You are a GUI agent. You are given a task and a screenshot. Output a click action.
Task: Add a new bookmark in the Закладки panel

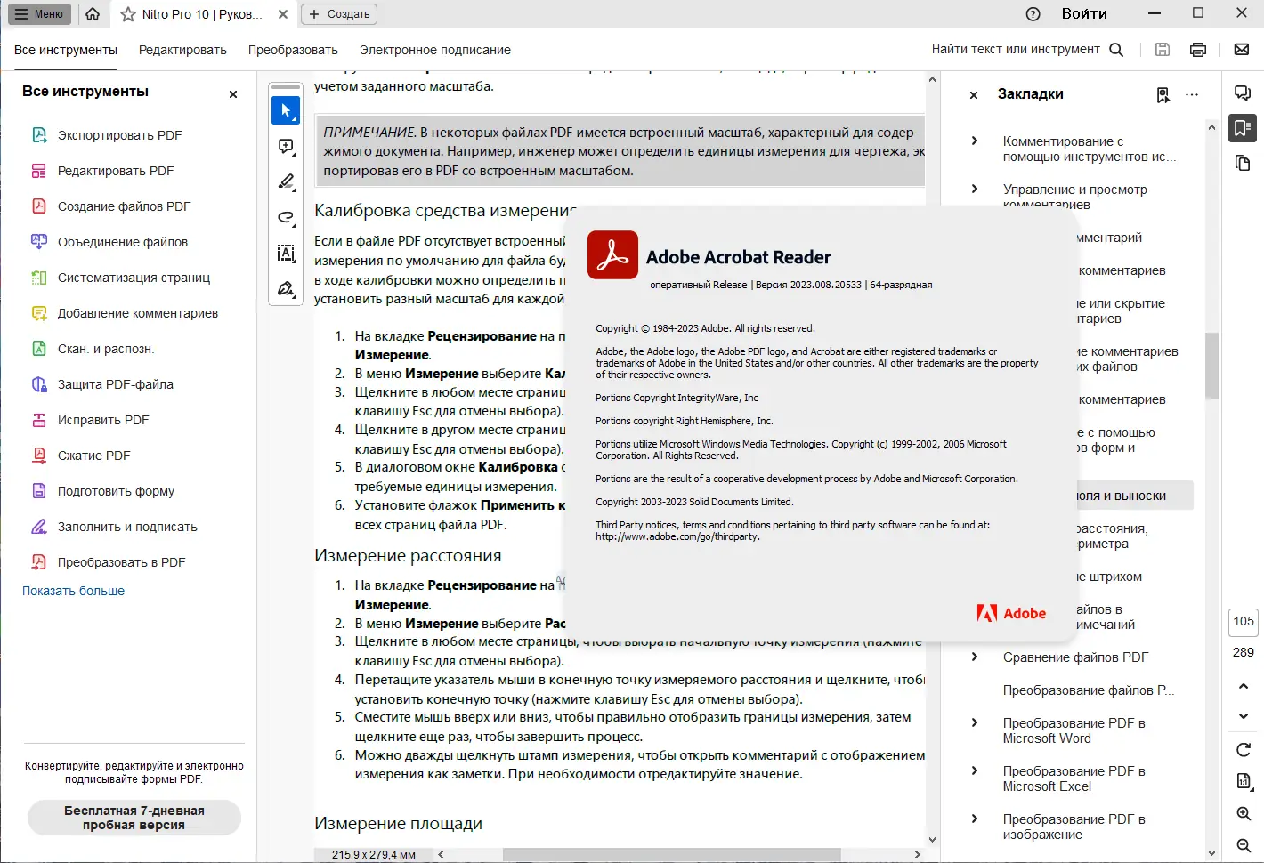1163,94
